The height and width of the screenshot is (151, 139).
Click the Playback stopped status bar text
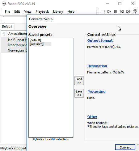tap(13, 148)
